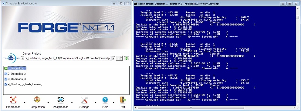Screen dimensions: 301x111
Task: Click the 'virtual forging load : -34.28' line
Action: pyautogui.click(x=188, y=54)
